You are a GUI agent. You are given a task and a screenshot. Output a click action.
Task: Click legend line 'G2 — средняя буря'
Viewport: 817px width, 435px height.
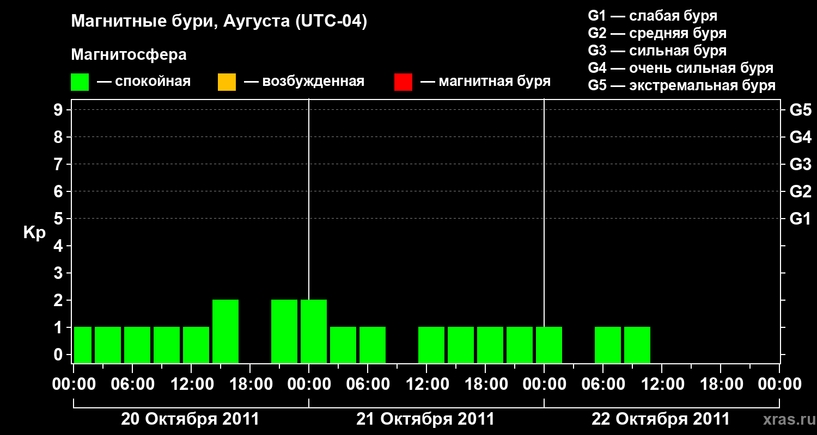(x=657, y=33)
